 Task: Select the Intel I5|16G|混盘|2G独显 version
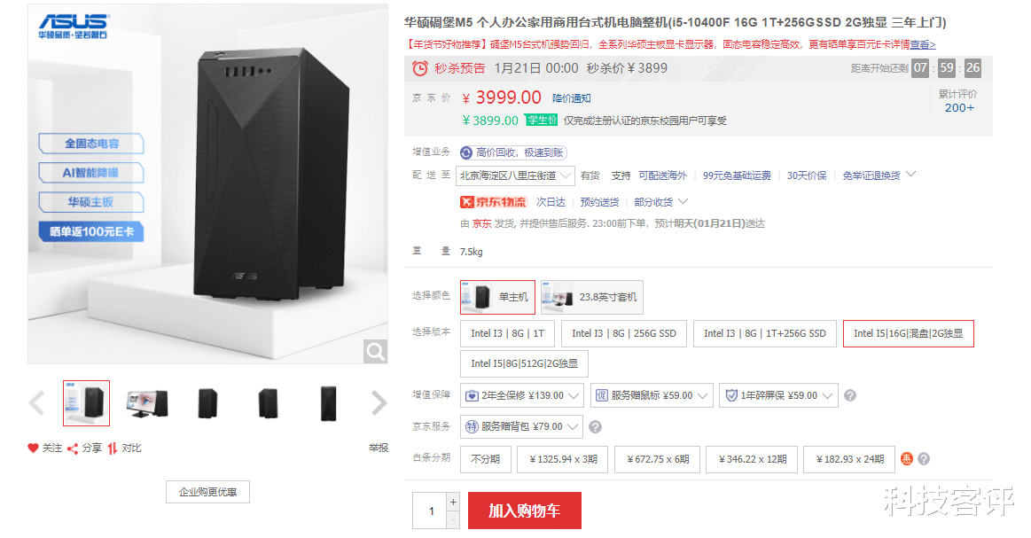tap(908, 333)
